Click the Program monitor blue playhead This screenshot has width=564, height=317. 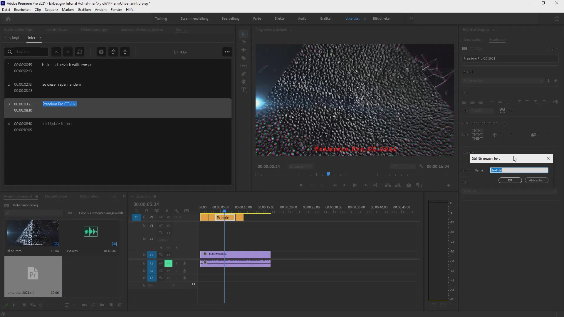pos(328,174)
